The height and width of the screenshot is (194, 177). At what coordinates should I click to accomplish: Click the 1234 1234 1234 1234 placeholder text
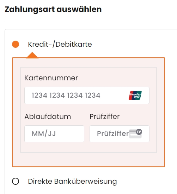point(66,95)
